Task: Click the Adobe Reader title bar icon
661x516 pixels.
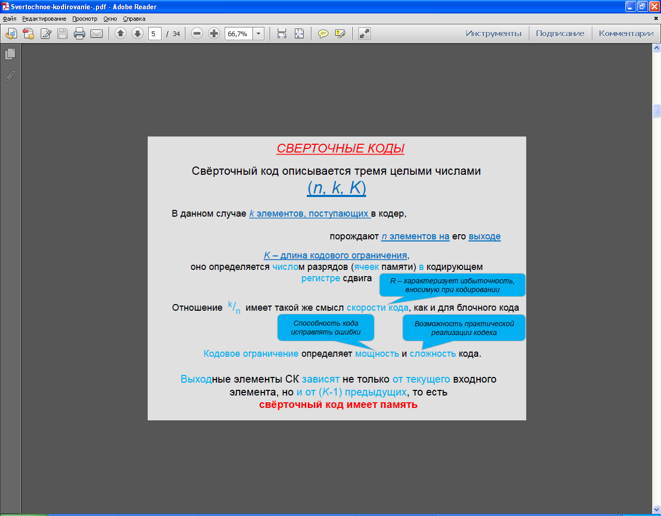Action: coord(6,7)
